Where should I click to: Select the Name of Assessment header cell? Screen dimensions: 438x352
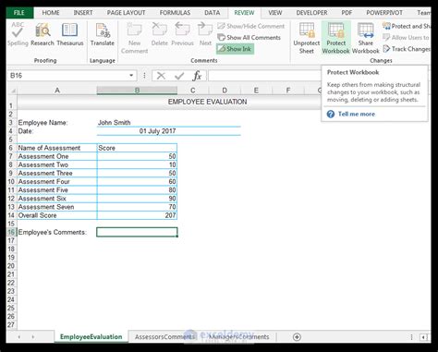tap(57, 148)
